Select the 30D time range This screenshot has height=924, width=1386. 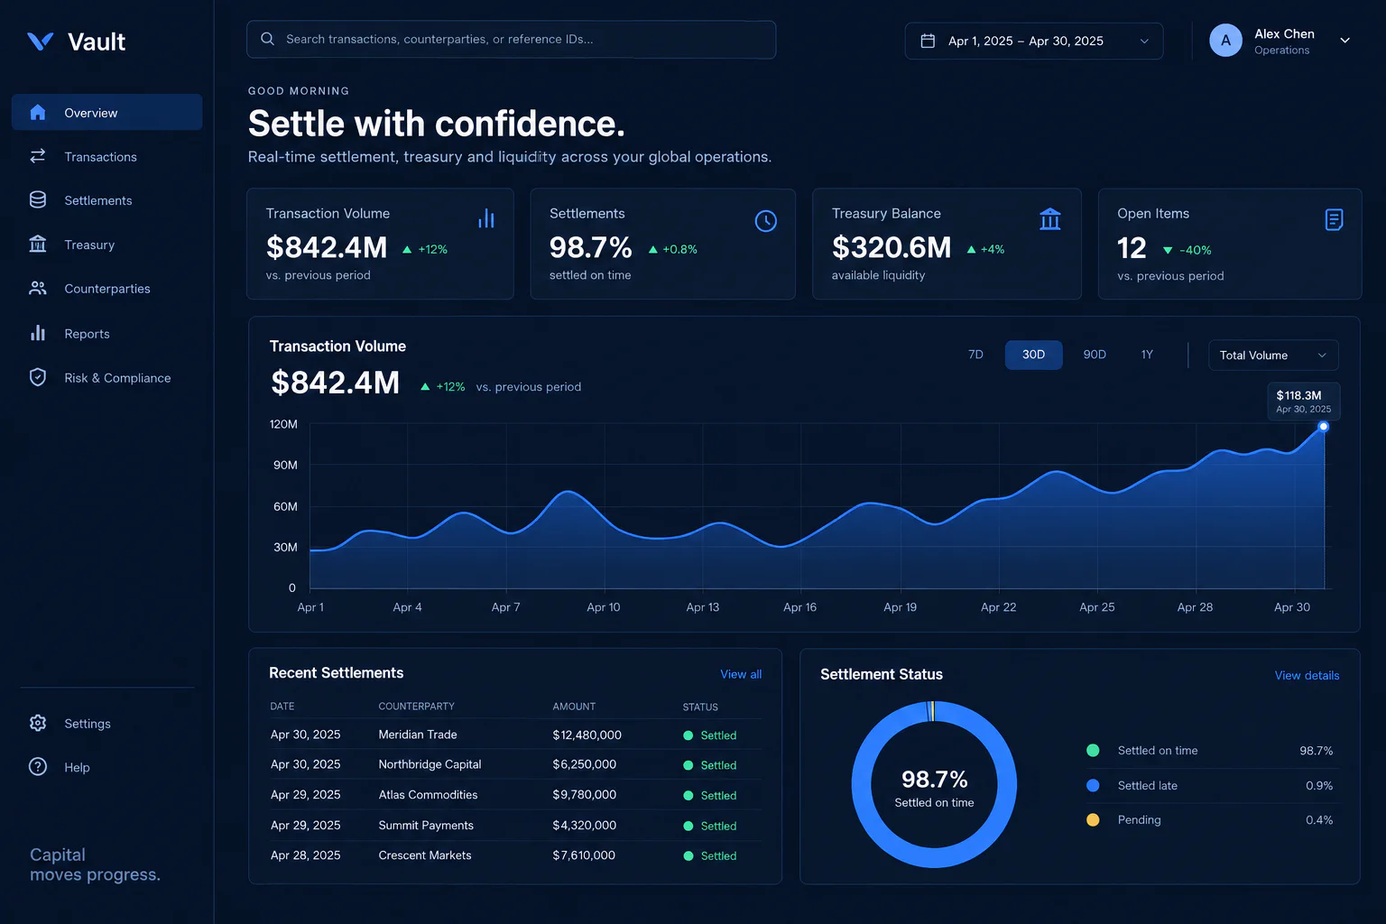pyautogui.click(x=1033, y=355)
